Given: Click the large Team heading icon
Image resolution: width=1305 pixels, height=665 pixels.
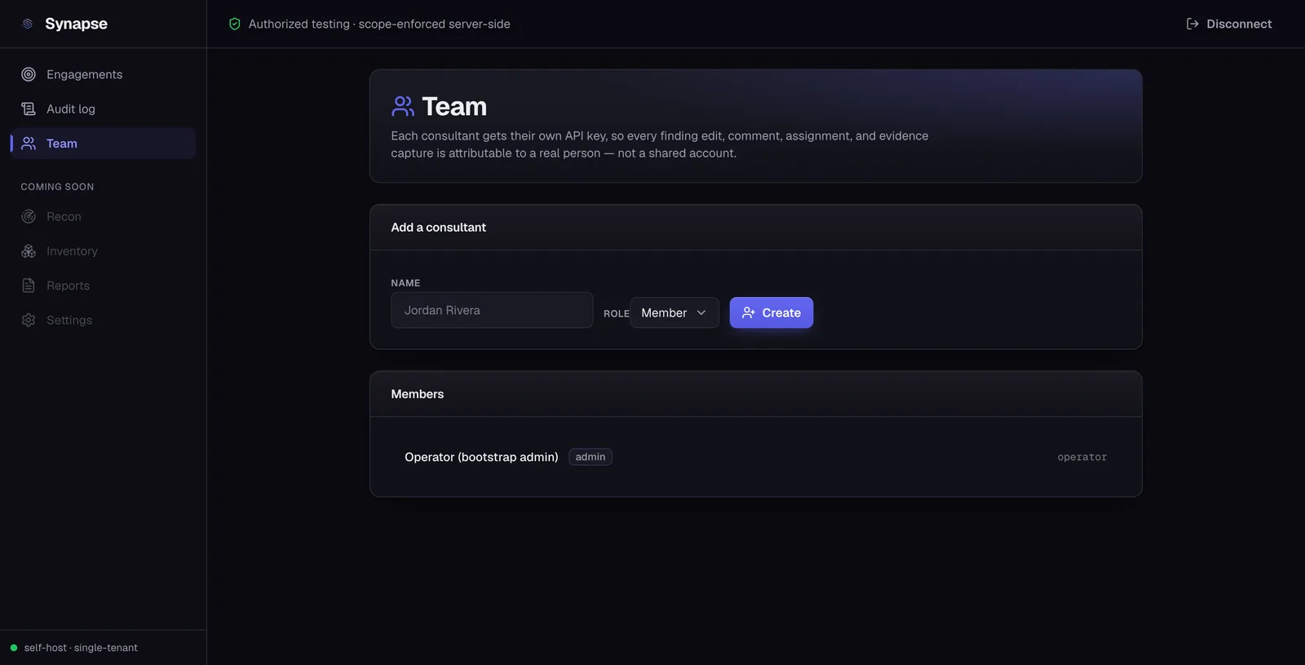Looking at the screenshot, I should (x=403, y=106).
